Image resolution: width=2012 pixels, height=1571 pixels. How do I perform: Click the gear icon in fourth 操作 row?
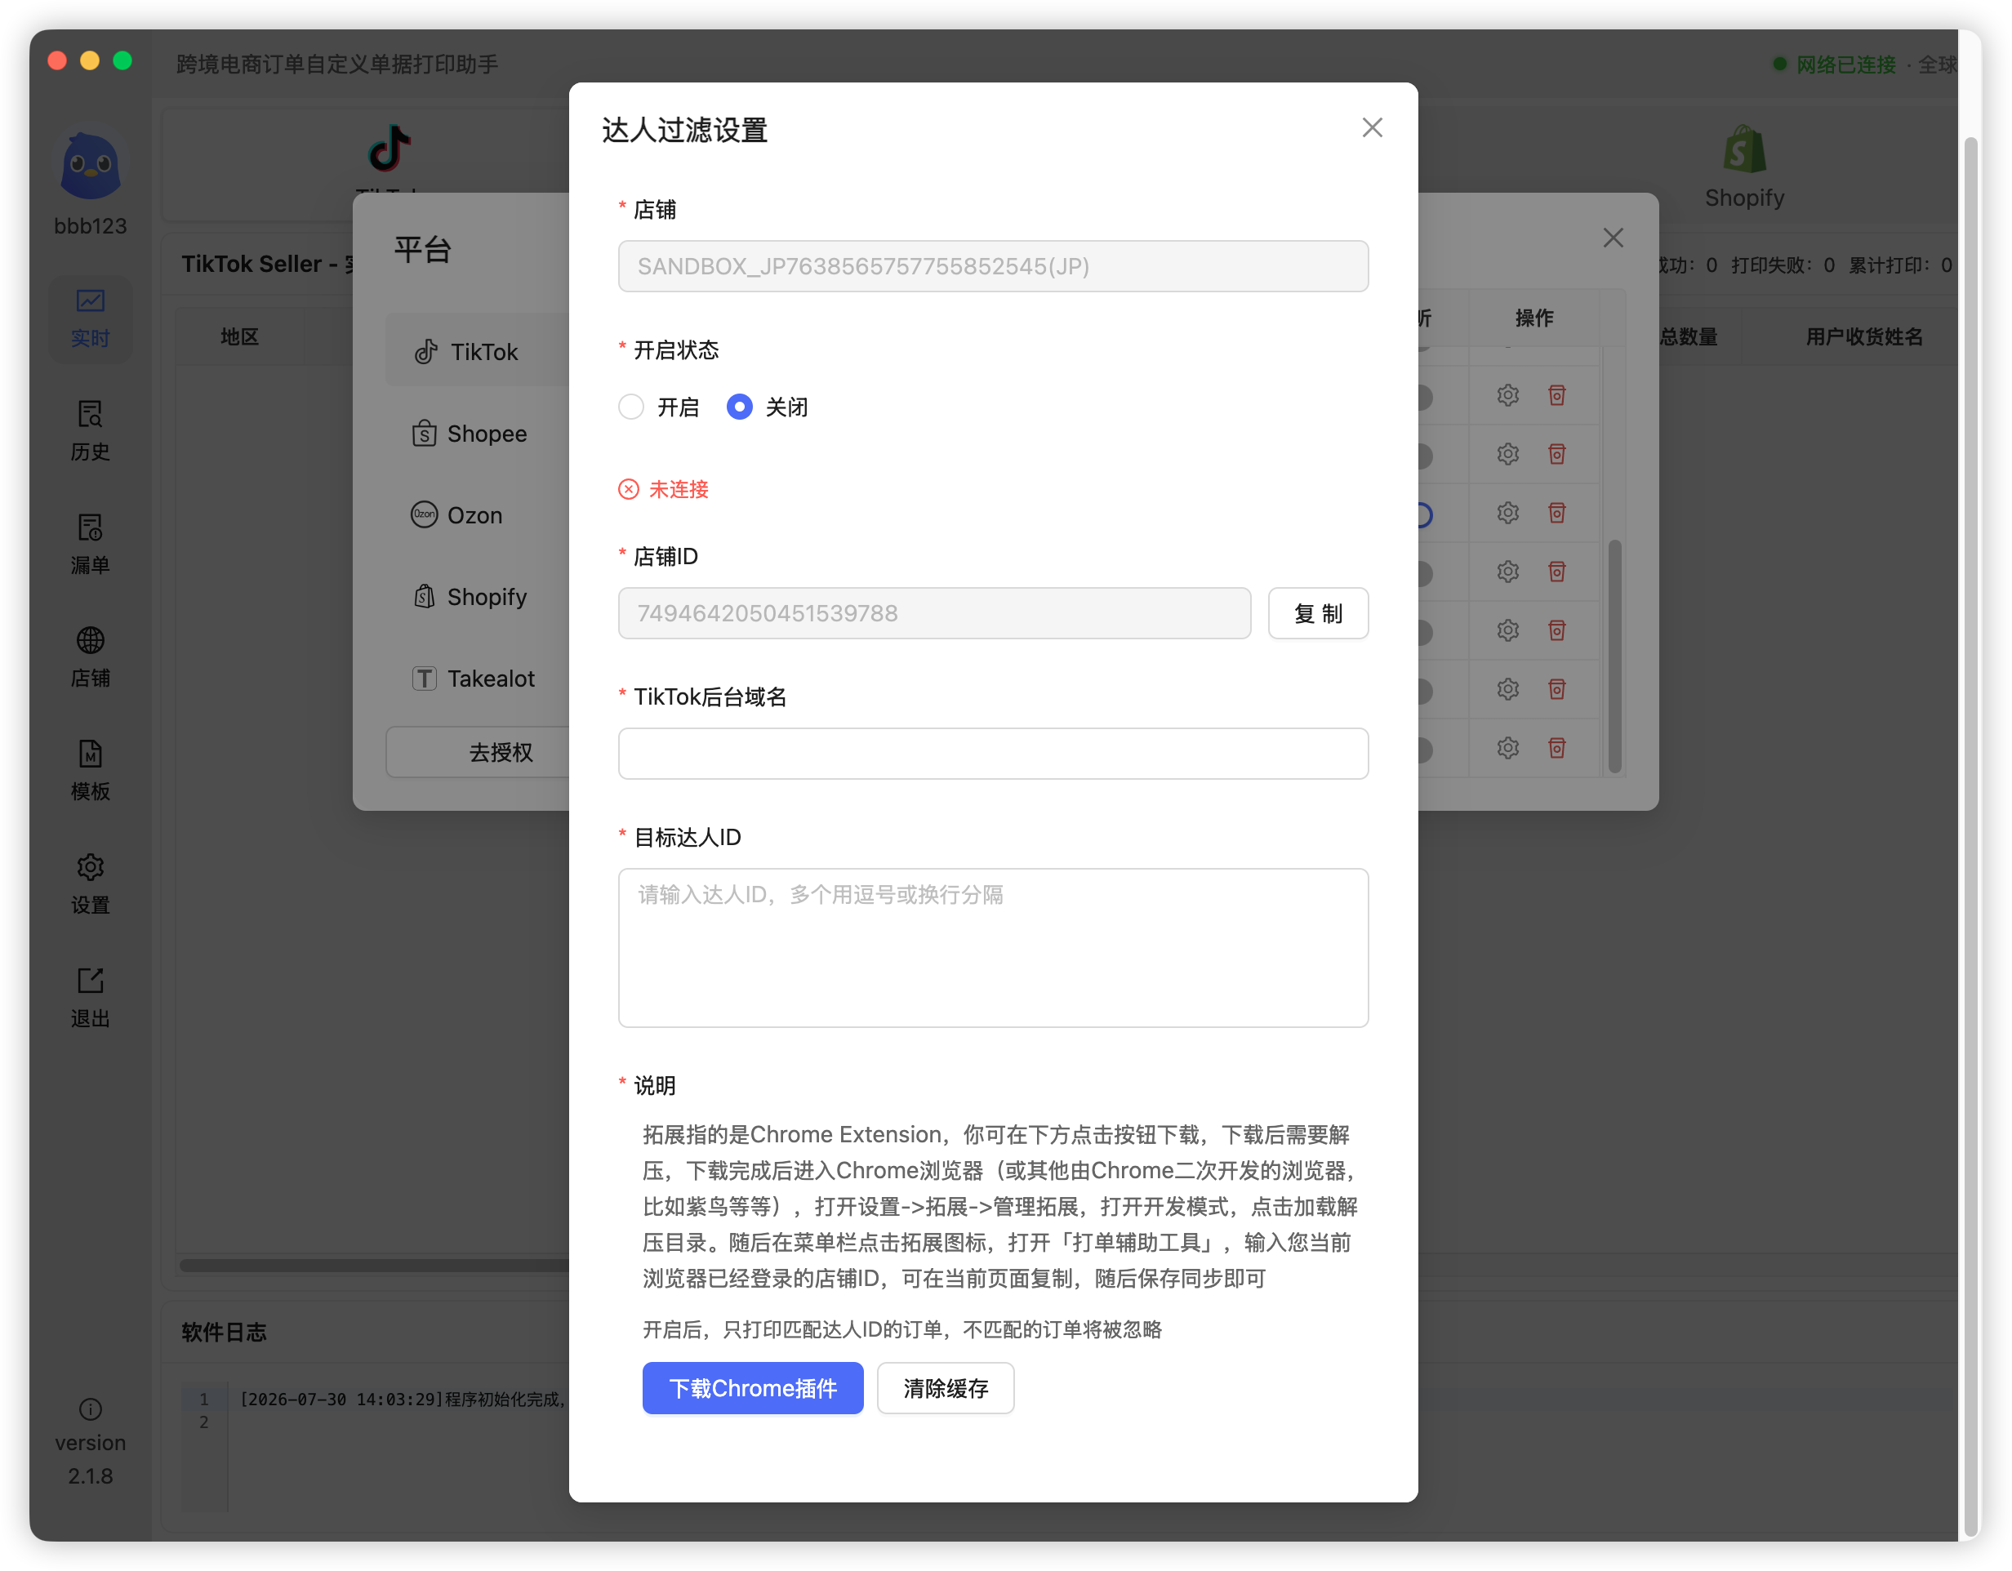[1507, 572]
